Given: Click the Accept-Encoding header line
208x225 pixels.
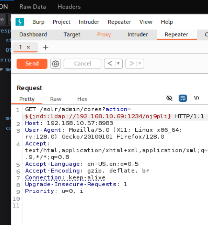Looking at the screenshot, I should pos(87,171).
